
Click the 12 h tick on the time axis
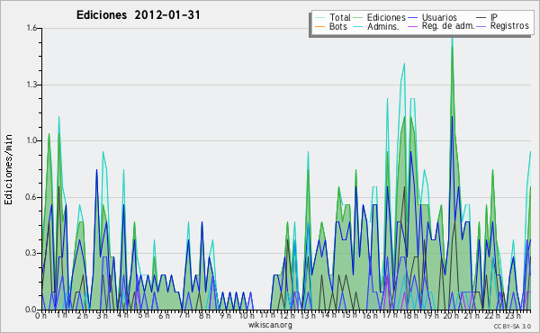pyautogui.click(x=287, y=315)
